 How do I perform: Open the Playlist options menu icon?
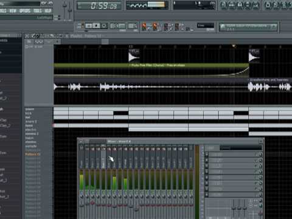[x=27, y=36]
